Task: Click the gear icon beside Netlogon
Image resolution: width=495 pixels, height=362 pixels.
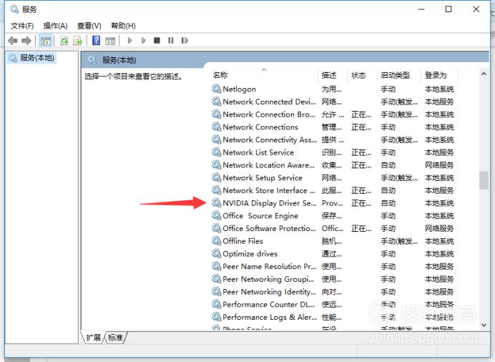Action: point(216,89)
